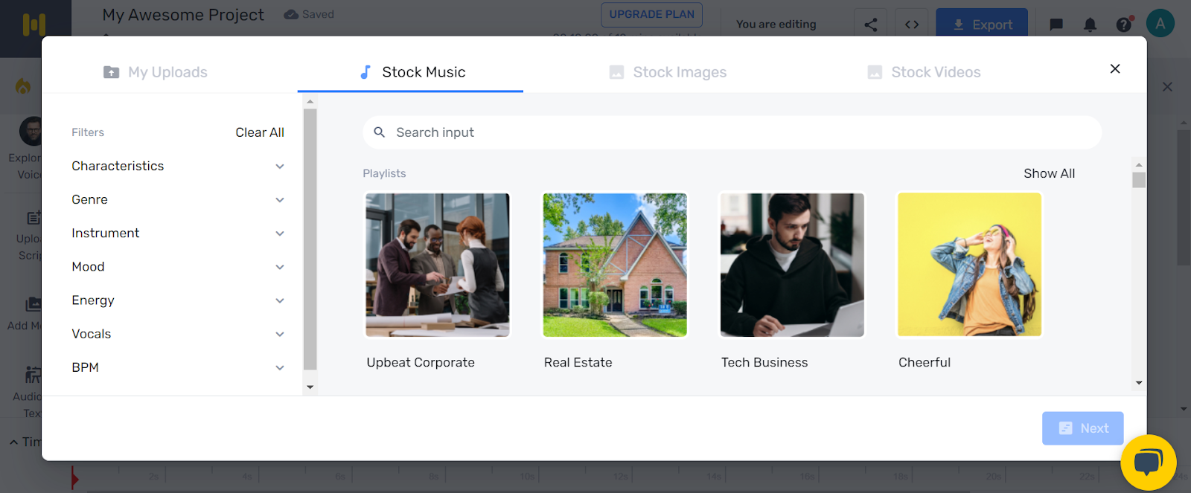Open the Cheerful playlist thumbnail

point(969,265)
